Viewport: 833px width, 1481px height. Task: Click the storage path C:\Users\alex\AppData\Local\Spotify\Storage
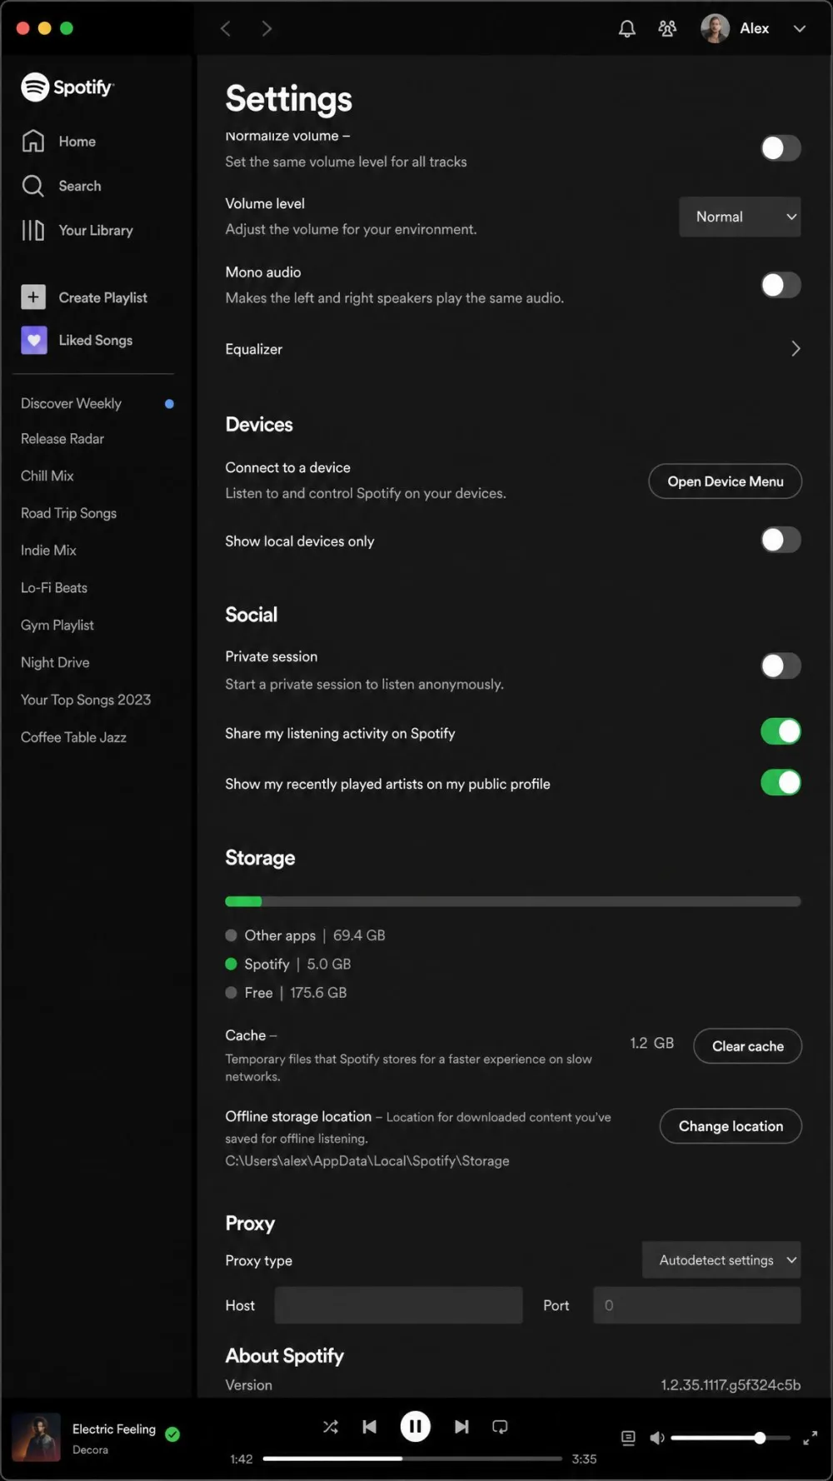(367, 1160)
